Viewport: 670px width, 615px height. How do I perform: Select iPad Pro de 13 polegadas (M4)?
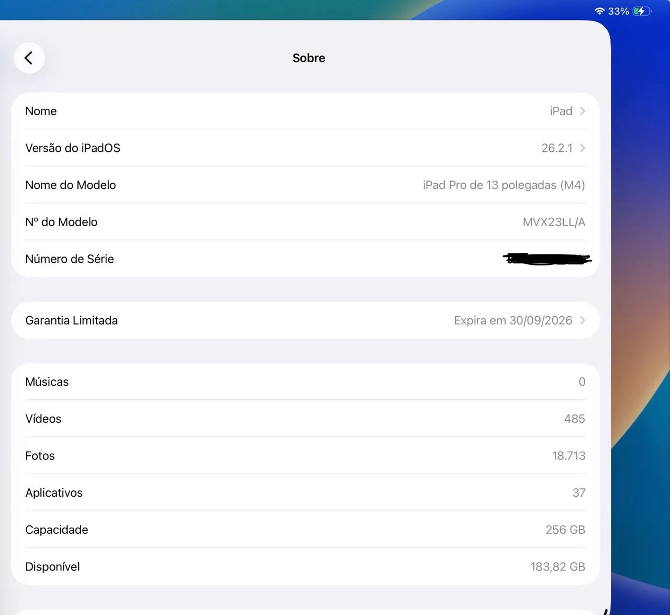(504, 185)
